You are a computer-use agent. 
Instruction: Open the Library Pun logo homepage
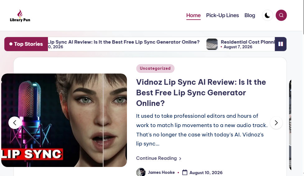point(20,16)
